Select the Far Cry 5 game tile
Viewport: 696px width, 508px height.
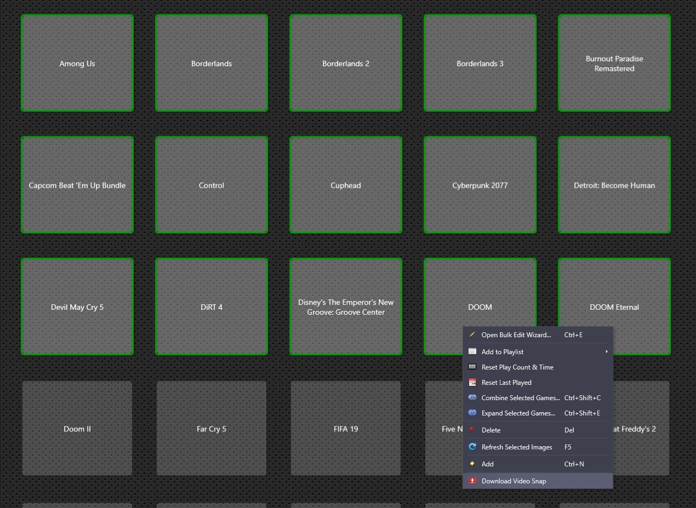(x=212, y=428)
